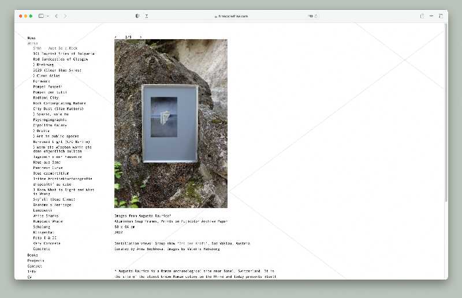Click the framed photo on rock image
462x298 pixels.
[170, 123]
